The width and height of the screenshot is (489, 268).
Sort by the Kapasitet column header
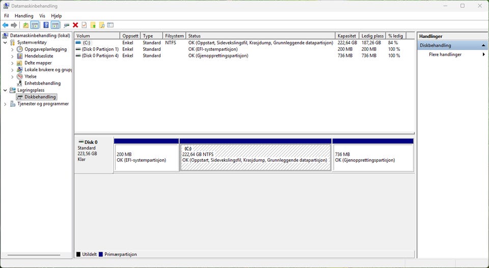click(x=347, y=36)
